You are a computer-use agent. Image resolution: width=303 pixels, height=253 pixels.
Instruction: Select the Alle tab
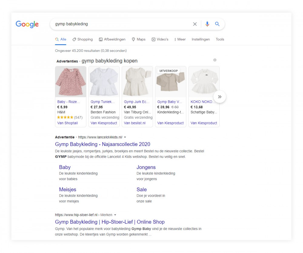click(x=61, y=39)
